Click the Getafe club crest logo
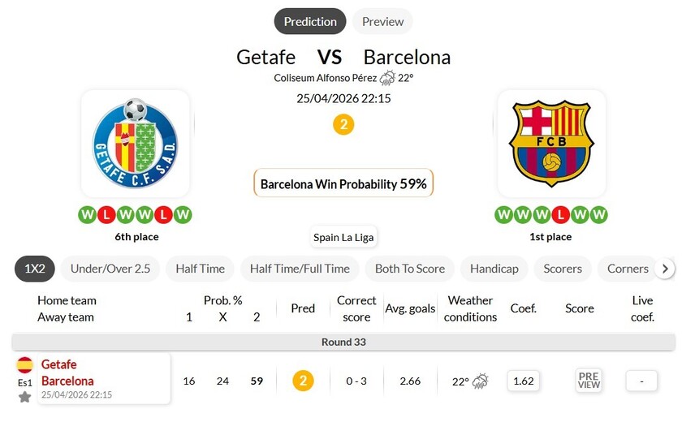 [136, 144]
